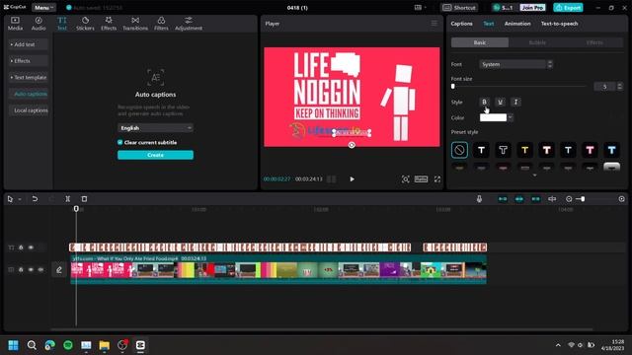The width and height of the screenshot is (632, 355).
Task: Select the outlined T preset style
Action: click(x=503, y=150)
